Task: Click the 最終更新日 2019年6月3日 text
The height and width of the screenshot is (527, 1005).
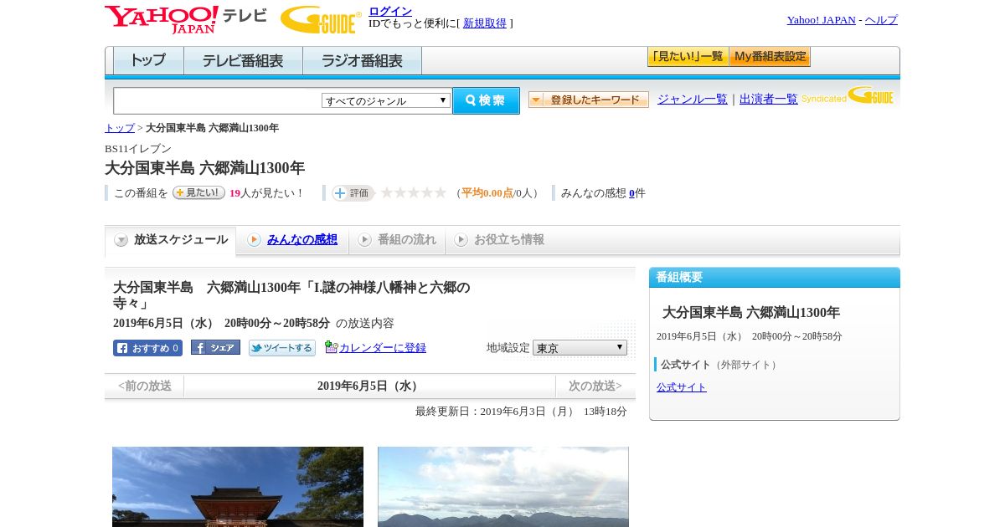Action: click(x=521, y=412)
